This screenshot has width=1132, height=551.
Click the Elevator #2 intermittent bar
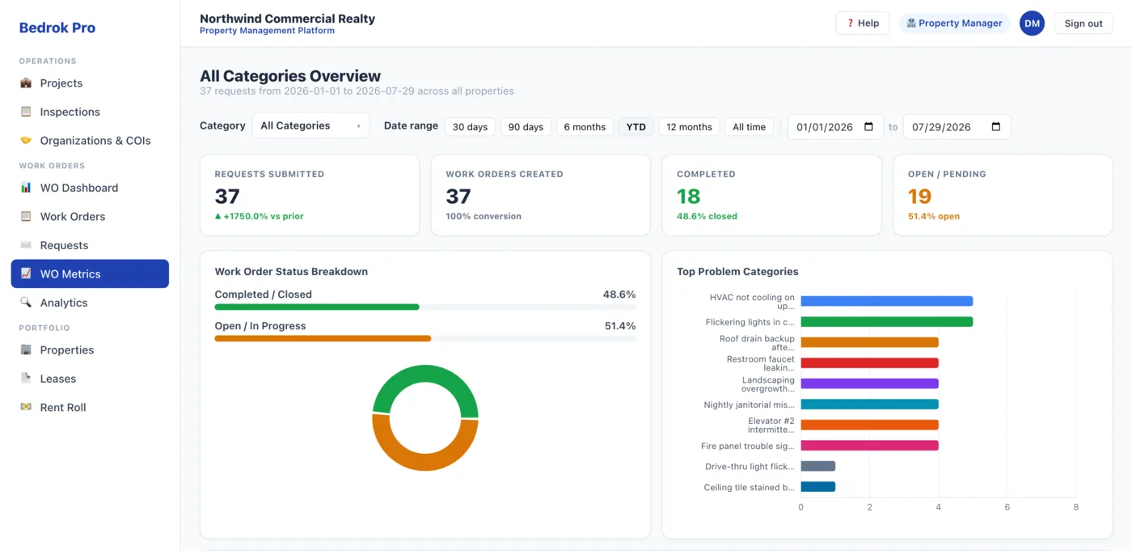(x=870, y=425)
